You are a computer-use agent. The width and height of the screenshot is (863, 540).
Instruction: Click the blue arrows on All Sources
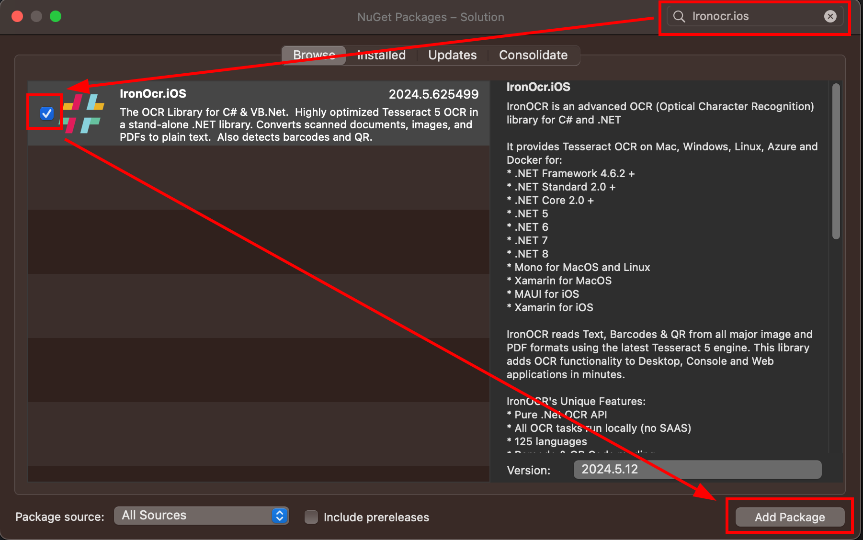[x=280, y=516]
